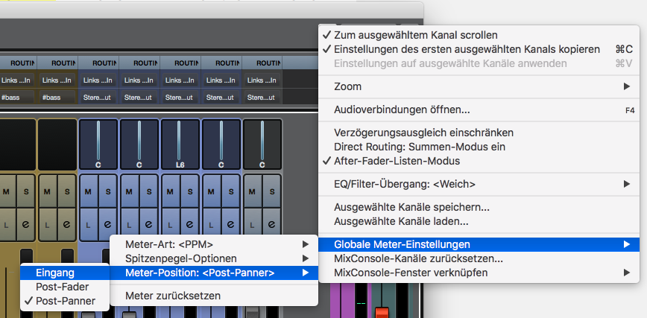The height and width of the screenshot is (318, 647).
Task: Open '#bass' output on gold channel beside blue
Action: [x=57, y=98]
